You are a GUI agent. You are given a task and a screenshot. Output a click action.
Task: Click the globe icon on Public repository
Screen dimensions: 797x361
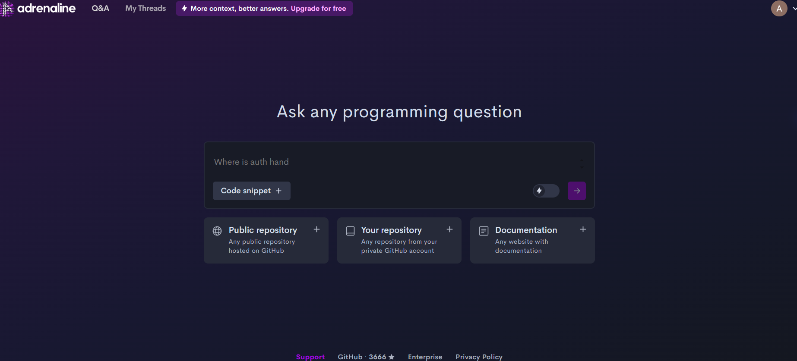pyautogui.click(x=217, y=231)
